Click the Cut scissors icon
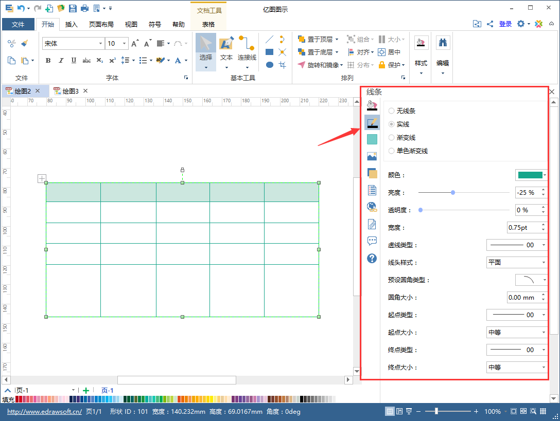560x421 pixels. click(x=11, y=43)
